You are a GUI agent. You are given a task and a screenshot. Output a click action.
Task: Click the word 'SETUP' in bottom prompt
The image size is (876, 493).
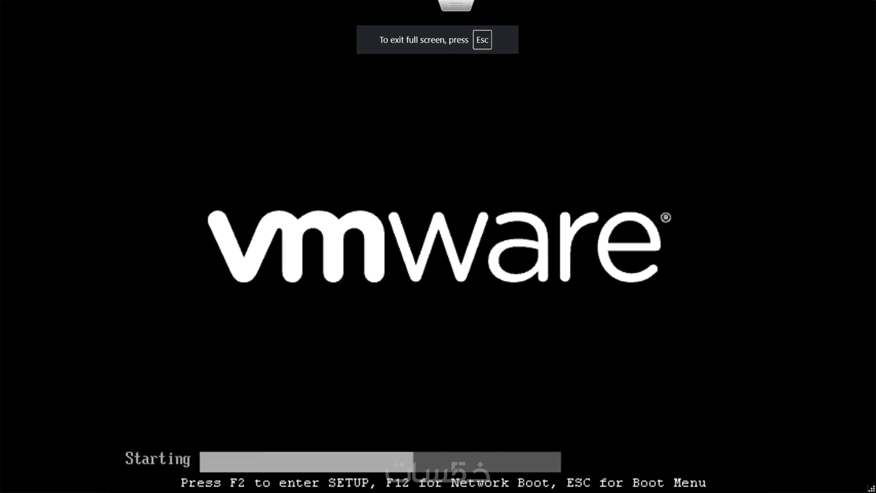pos(348,483)
